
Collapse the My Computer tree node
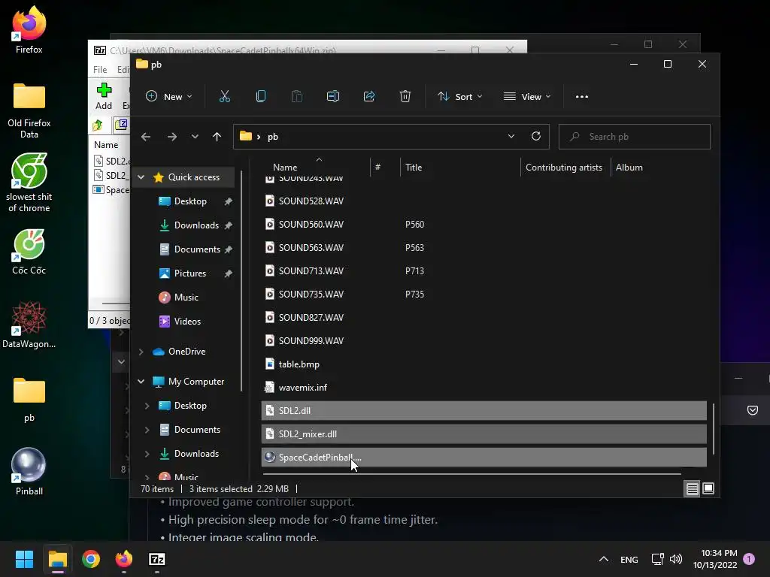(x=141, y=381)
